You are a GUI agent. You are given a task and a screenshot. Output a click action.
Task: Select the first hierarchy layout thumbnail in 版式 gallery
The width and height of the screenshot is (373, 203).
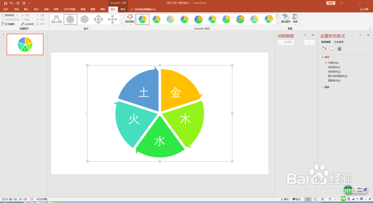(56, 19)
